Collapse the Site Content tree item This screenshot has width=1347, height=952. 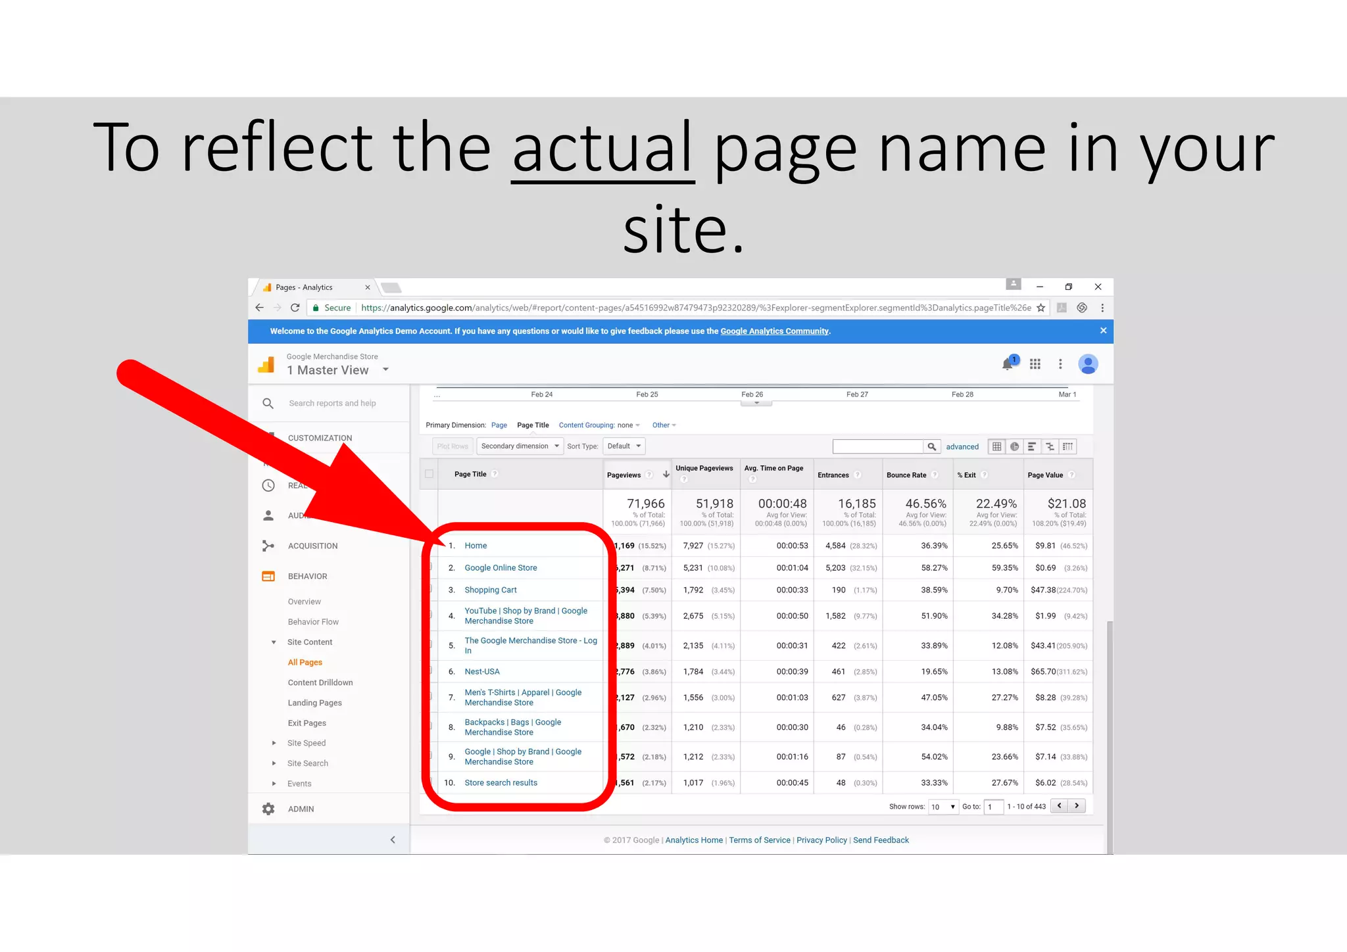click(274, 642)
